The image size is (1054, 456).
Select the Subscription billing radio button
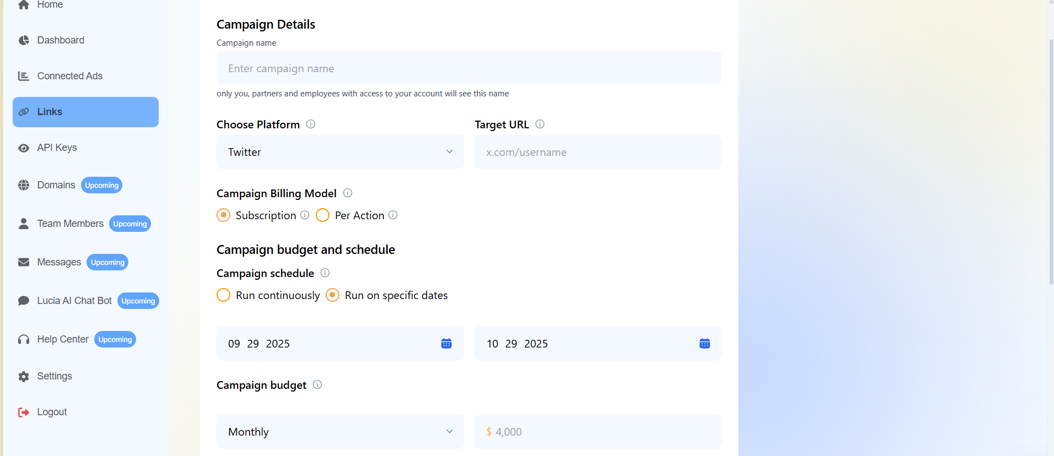tap(224, 215)
